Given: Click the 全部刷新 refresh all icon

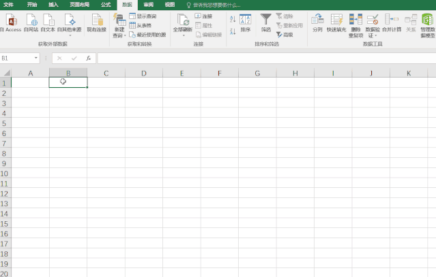Looking at the screenshot, I should (183, 20).
